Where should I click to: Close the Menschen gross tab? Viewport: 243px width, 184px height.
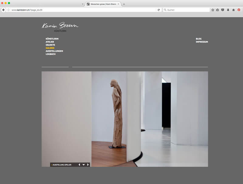coord(118,4)
